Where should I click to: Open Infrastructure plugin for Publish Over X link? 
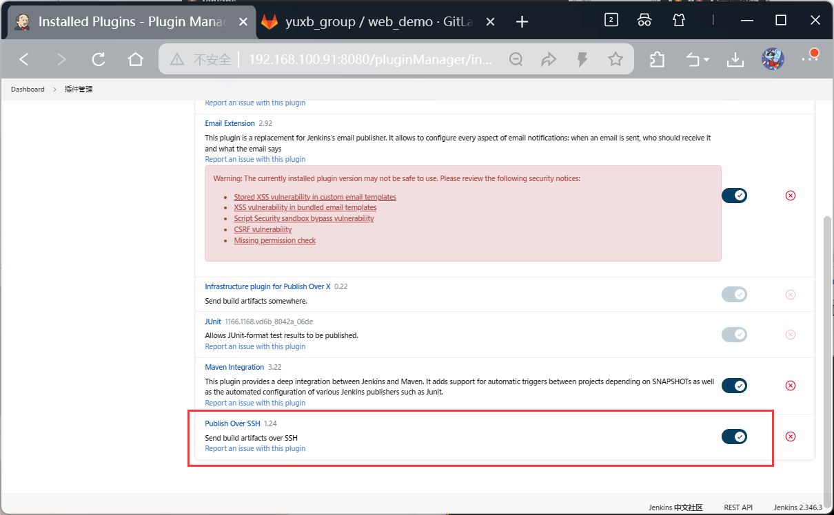pos(267,286)
